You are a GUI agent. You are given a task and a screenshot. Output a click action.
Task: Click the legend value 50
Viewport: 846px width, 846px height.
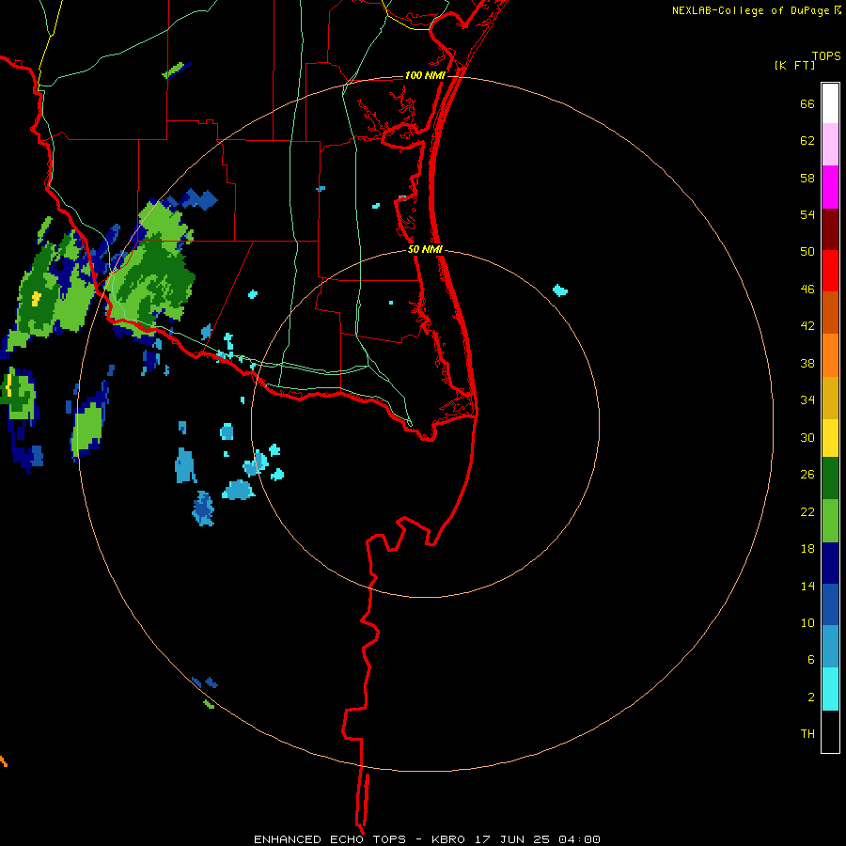[x=807, y=251]
